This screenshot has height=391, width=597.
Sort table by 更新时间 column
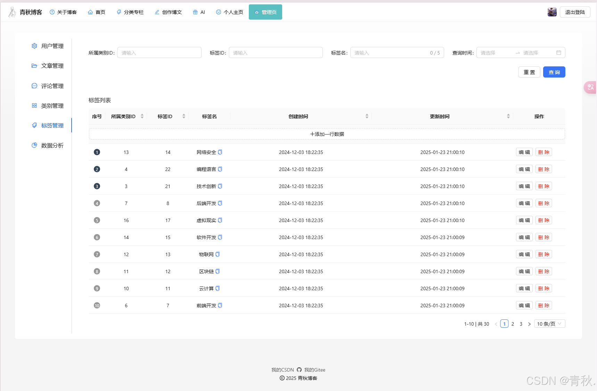[508, 116]
